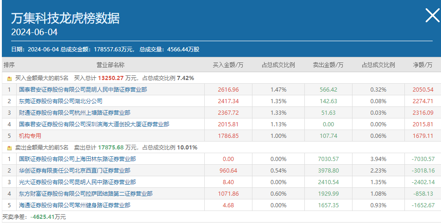The width and height of the screenshot is (441, 223).
Task: Select buy amount 4.68
Action: coord(228,205)
